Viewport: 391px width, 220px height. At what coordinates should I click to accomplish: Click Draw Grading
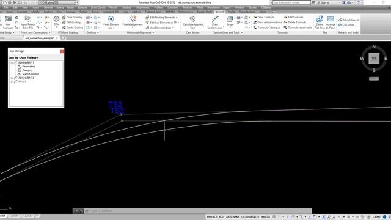[72, 17]
